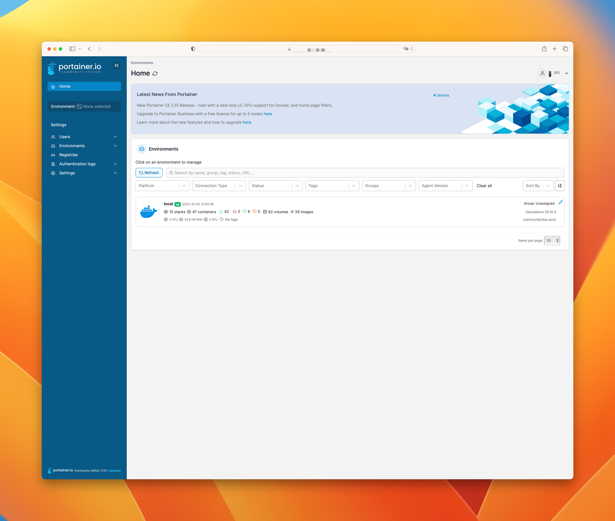615x521 pixels.
Task: Collapse the sidebar with the double-chevron icon
Action: [x=117, y=65]
